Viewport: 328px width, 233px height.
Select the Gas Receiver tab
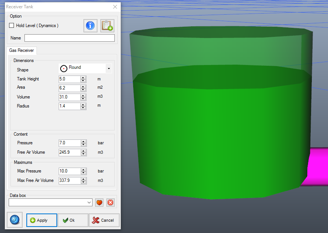pyautogui.click(x=21, y=50)
